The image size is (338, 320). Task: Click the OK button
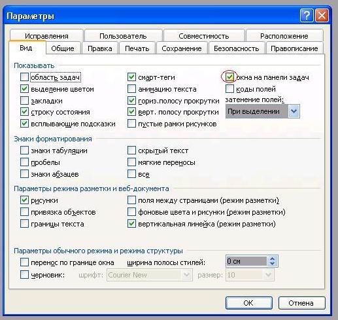[x=248, y=303]
